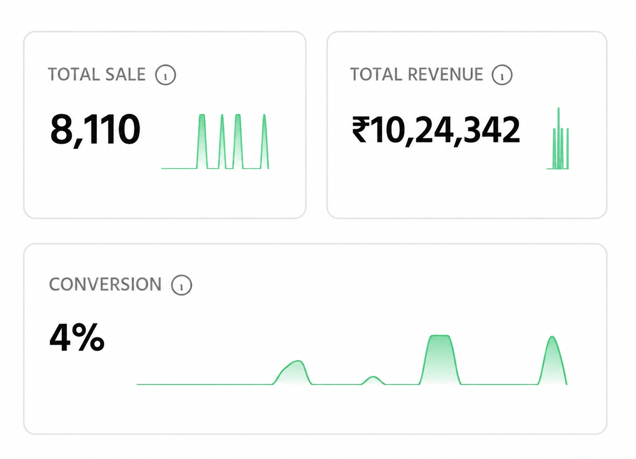The image size is (636, 459).
Task: Click the Total Sale sparkline chart
Action: tap(215, 141)
